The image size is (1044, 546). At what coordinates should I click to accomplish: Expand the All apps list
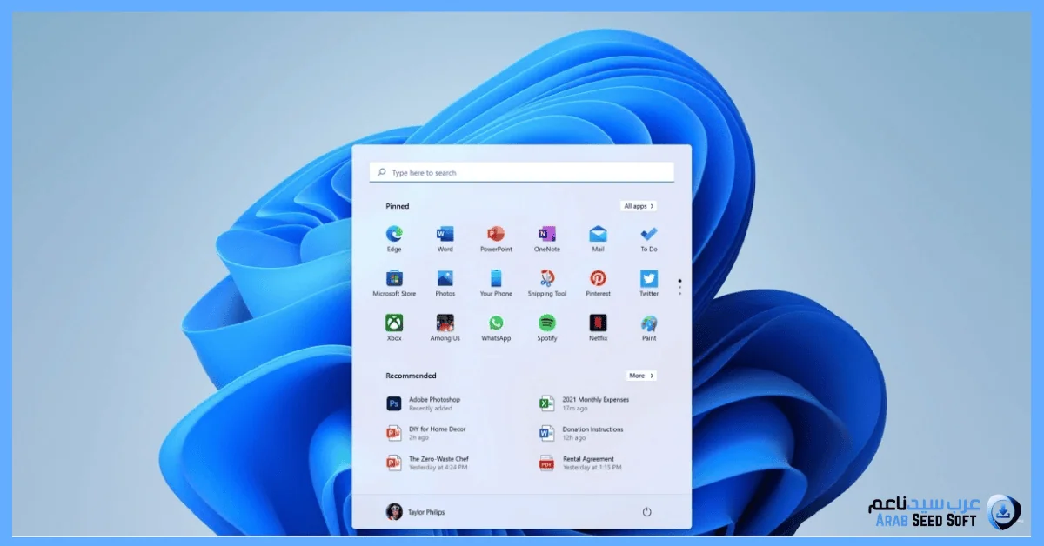click(x=638, y=206)
